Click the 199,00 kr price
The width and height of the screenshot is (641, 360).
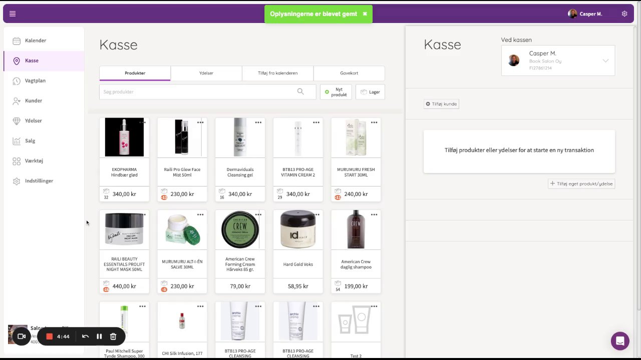pos(356,286)
